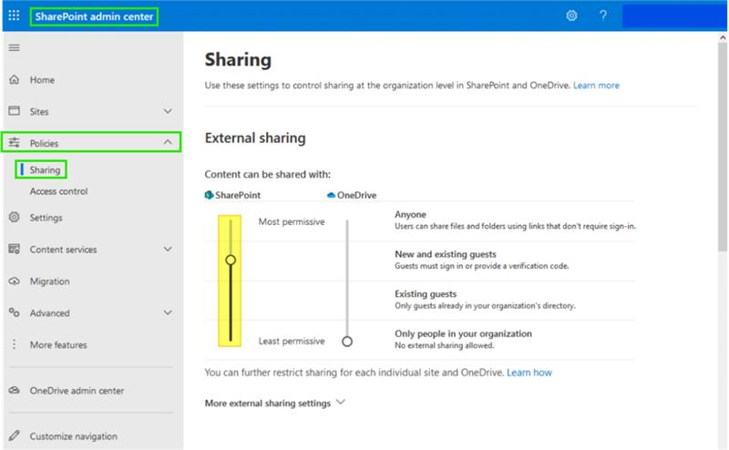Follow Learn more link under Sharing
Screen dimensions: 729x450
pyautogui.click(x=596, y=85)
